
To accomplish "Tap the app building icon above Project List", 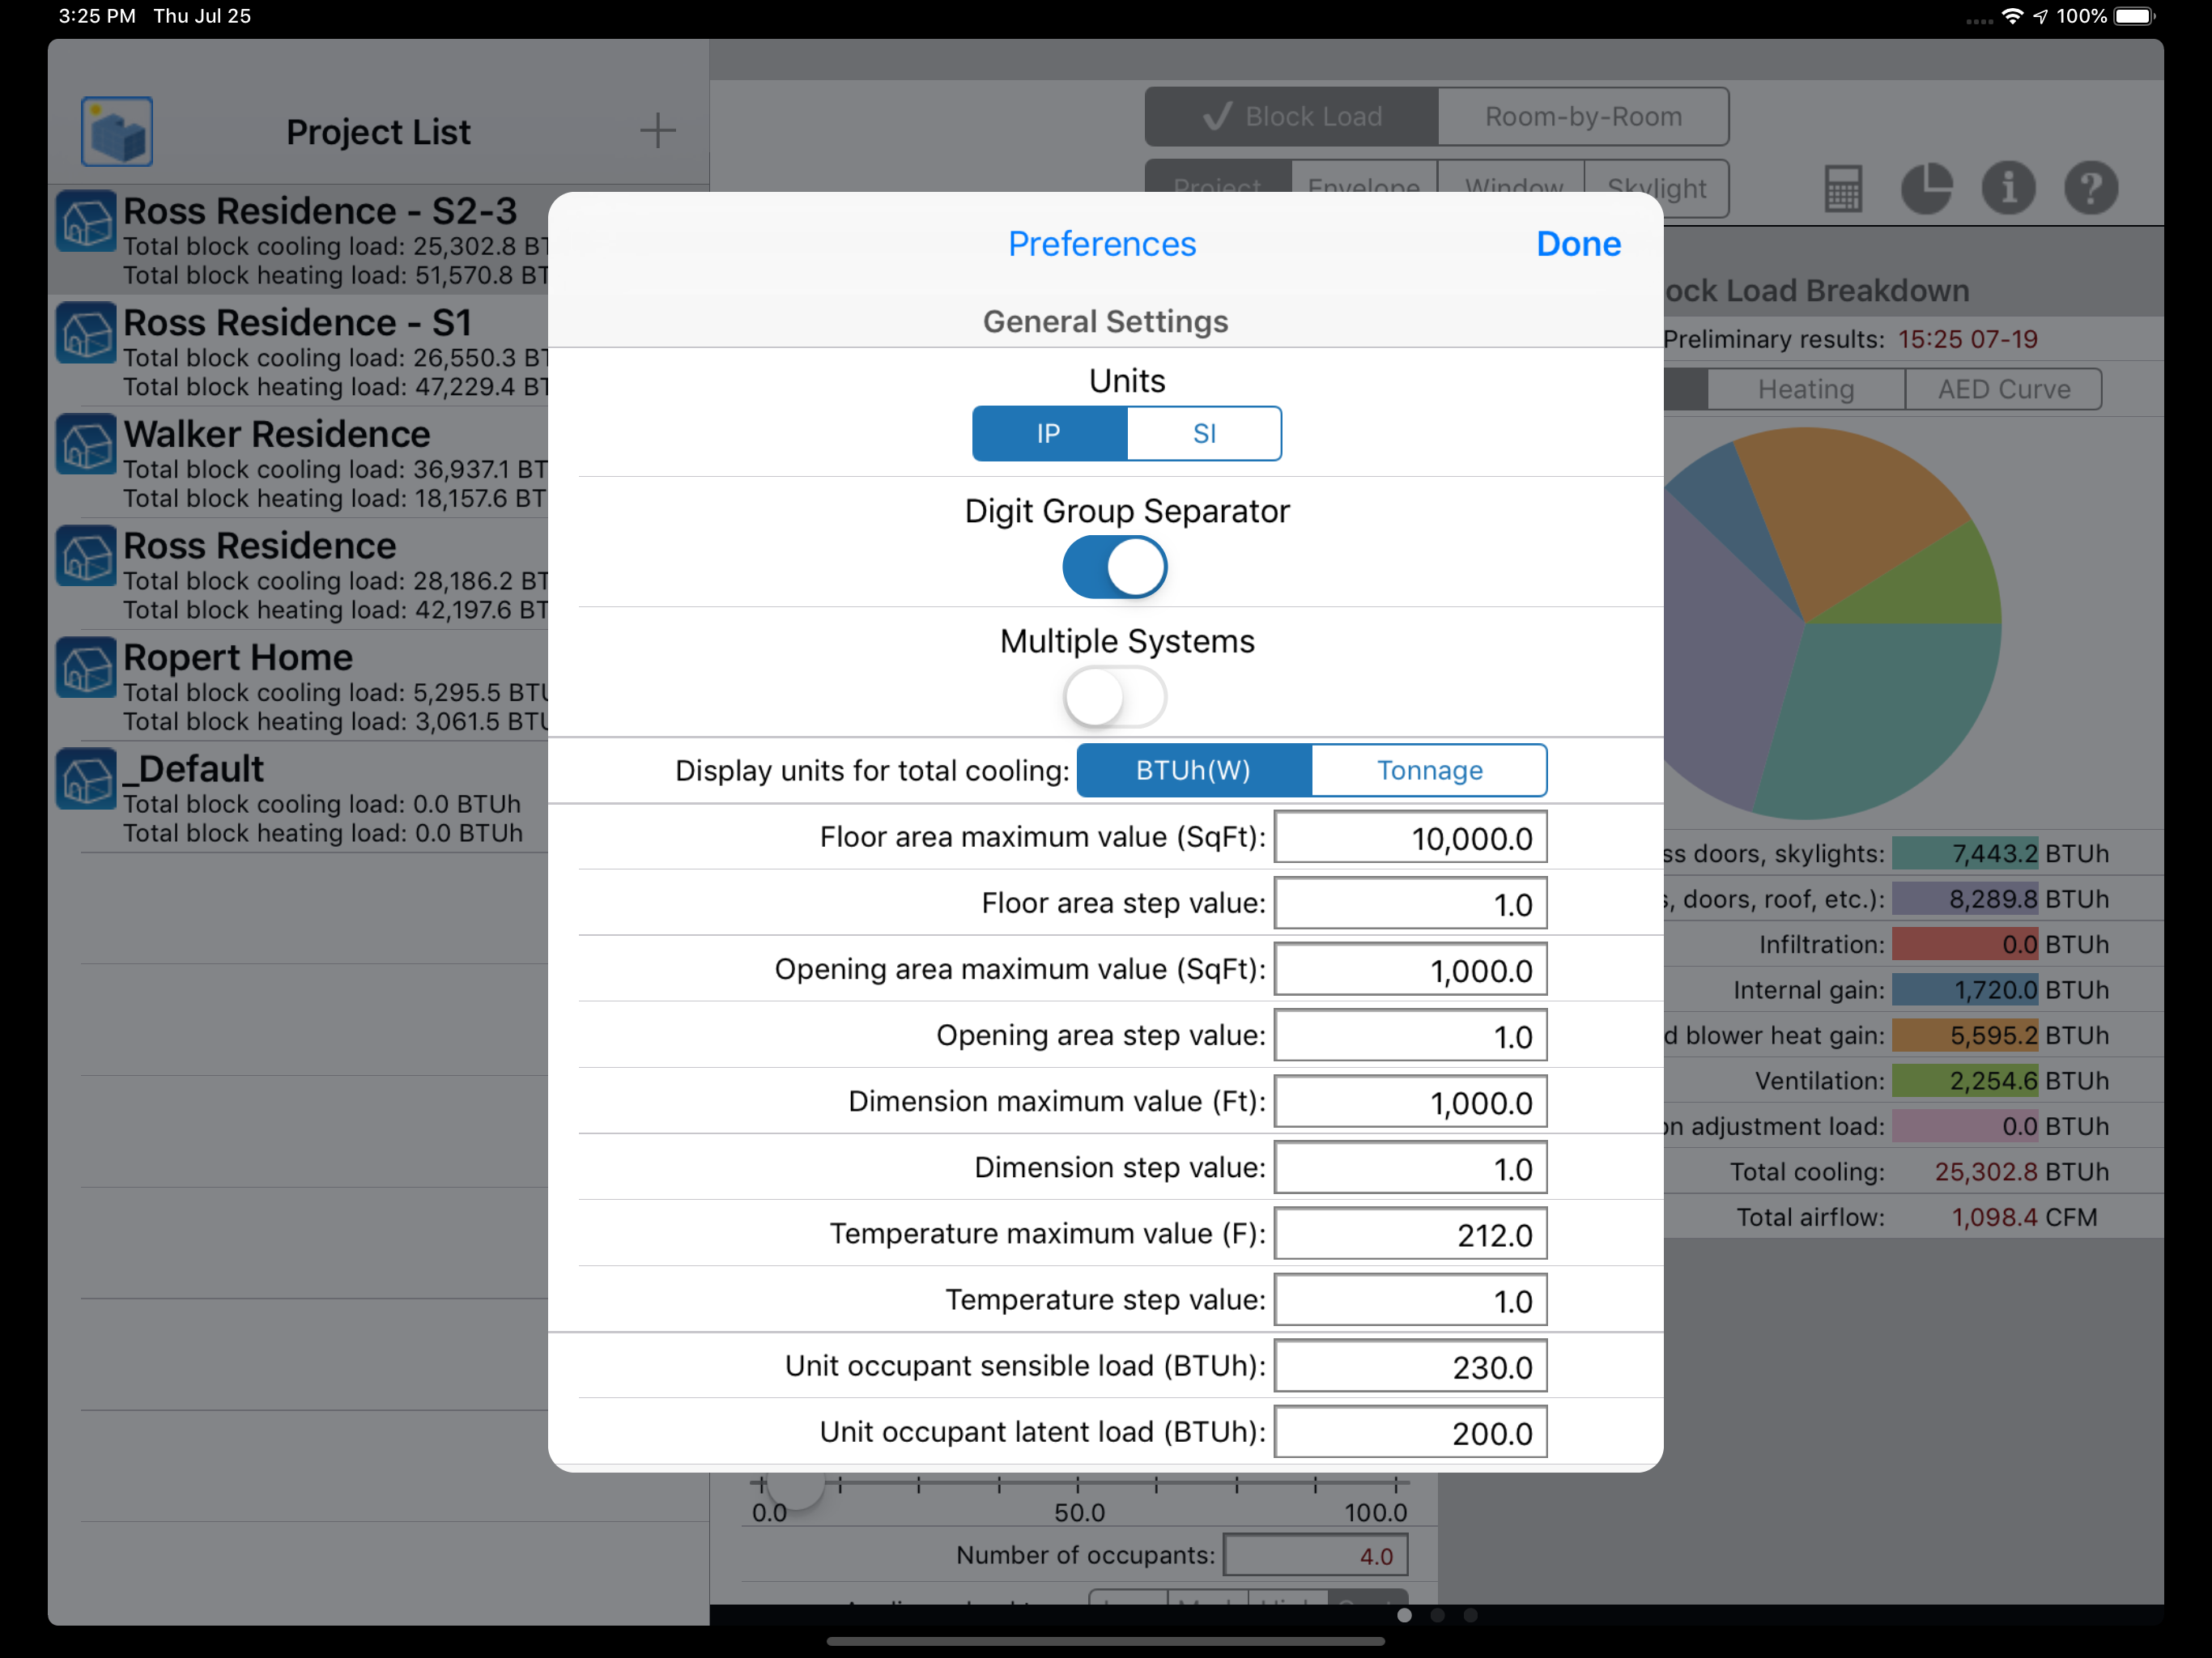I will tap(117, 131).
